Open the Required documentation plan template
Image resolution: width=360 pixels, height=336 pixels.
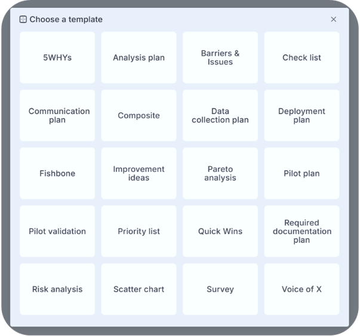click(x=301, y=232)
